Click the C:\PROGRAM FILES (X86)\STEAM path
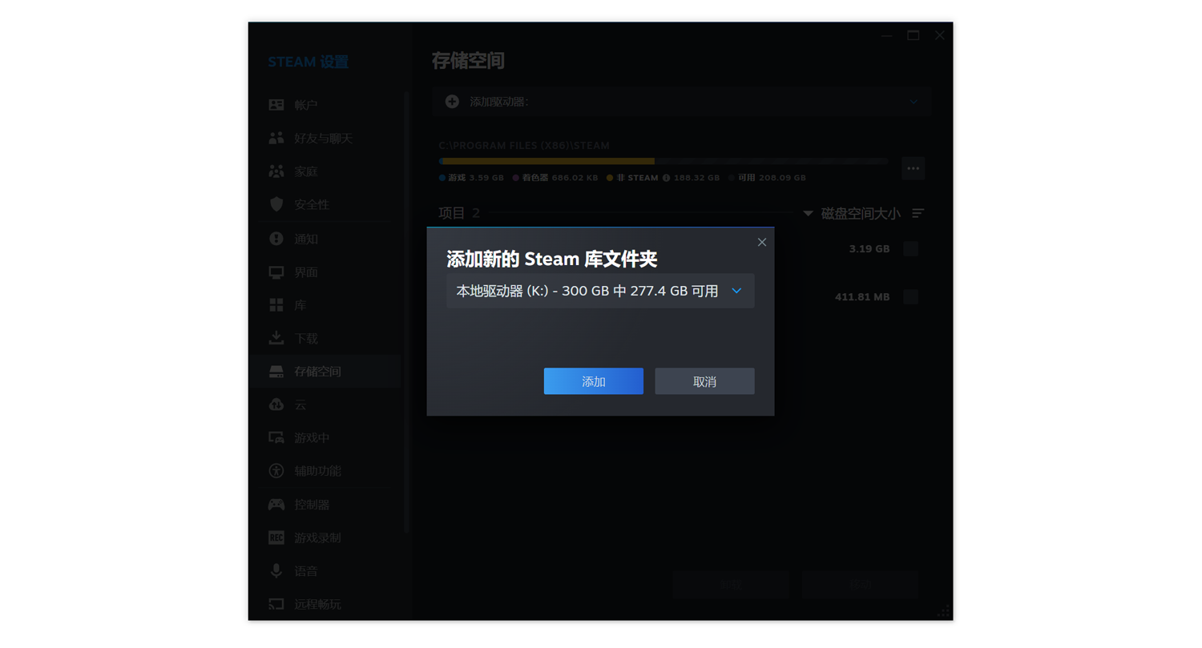This screenshot has width=1202, height=648. [524, 146]
